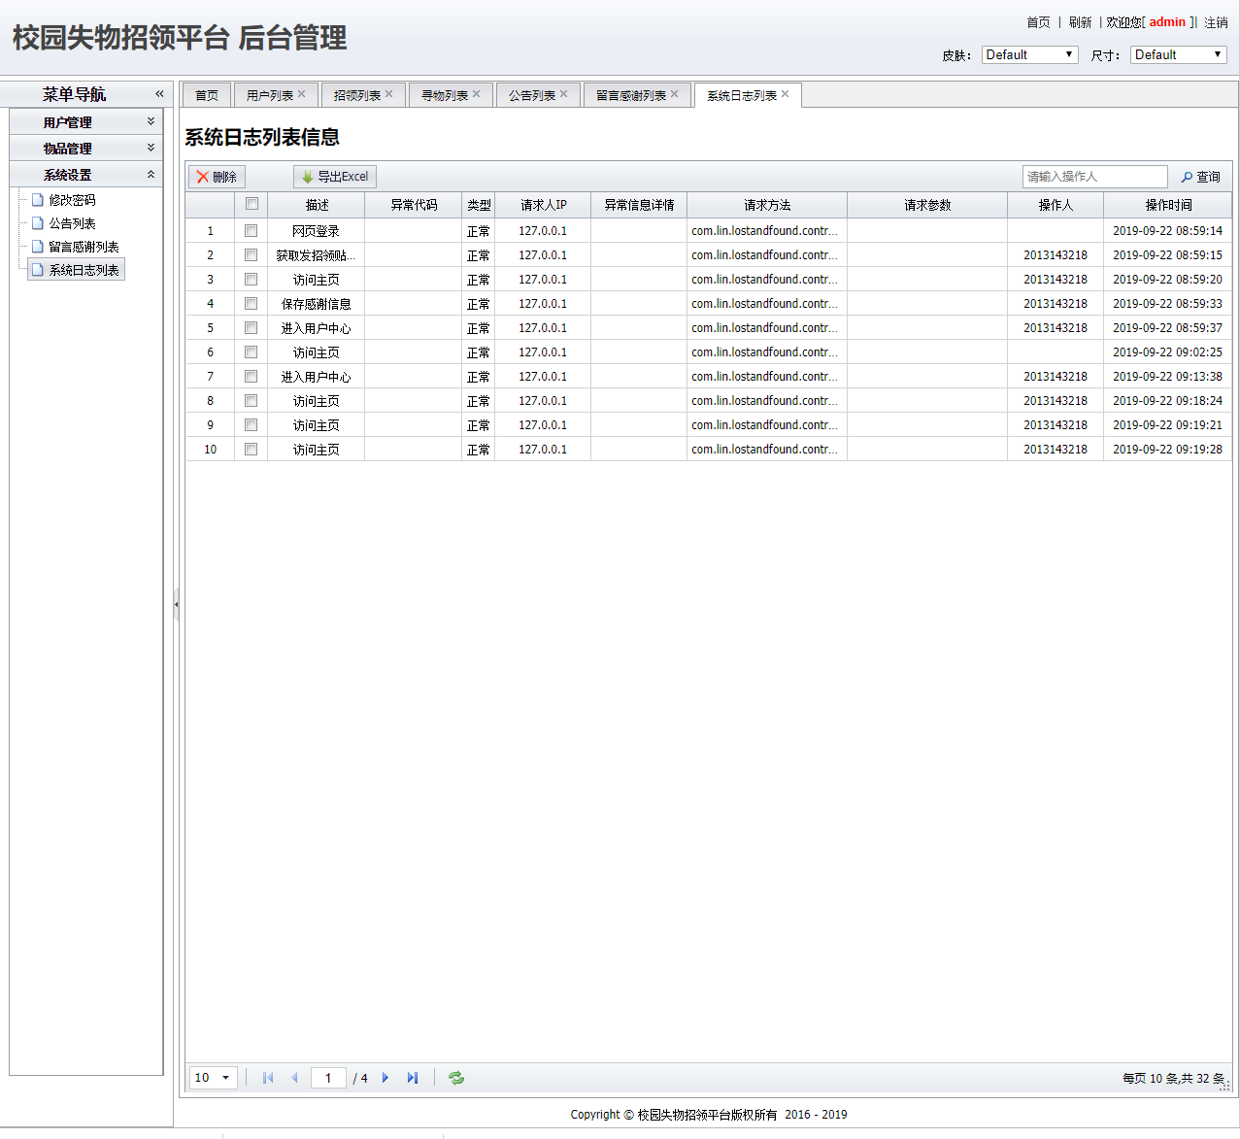Select the checkbox for row 4 保存感谢信息

pos(251,304)
